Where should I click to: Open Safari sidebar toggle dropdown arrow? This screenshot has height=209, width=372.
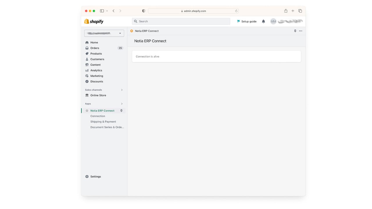(107, 11)
